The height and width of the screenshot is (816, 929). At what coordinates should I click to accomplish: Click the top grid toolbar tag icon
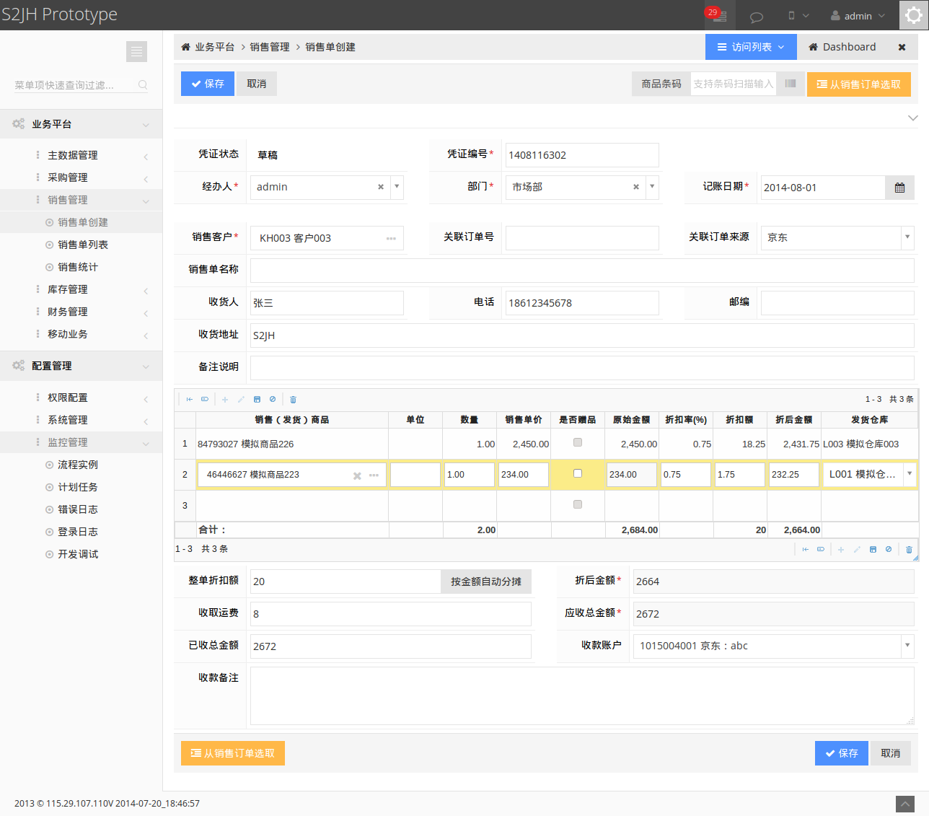click(205, 399)
